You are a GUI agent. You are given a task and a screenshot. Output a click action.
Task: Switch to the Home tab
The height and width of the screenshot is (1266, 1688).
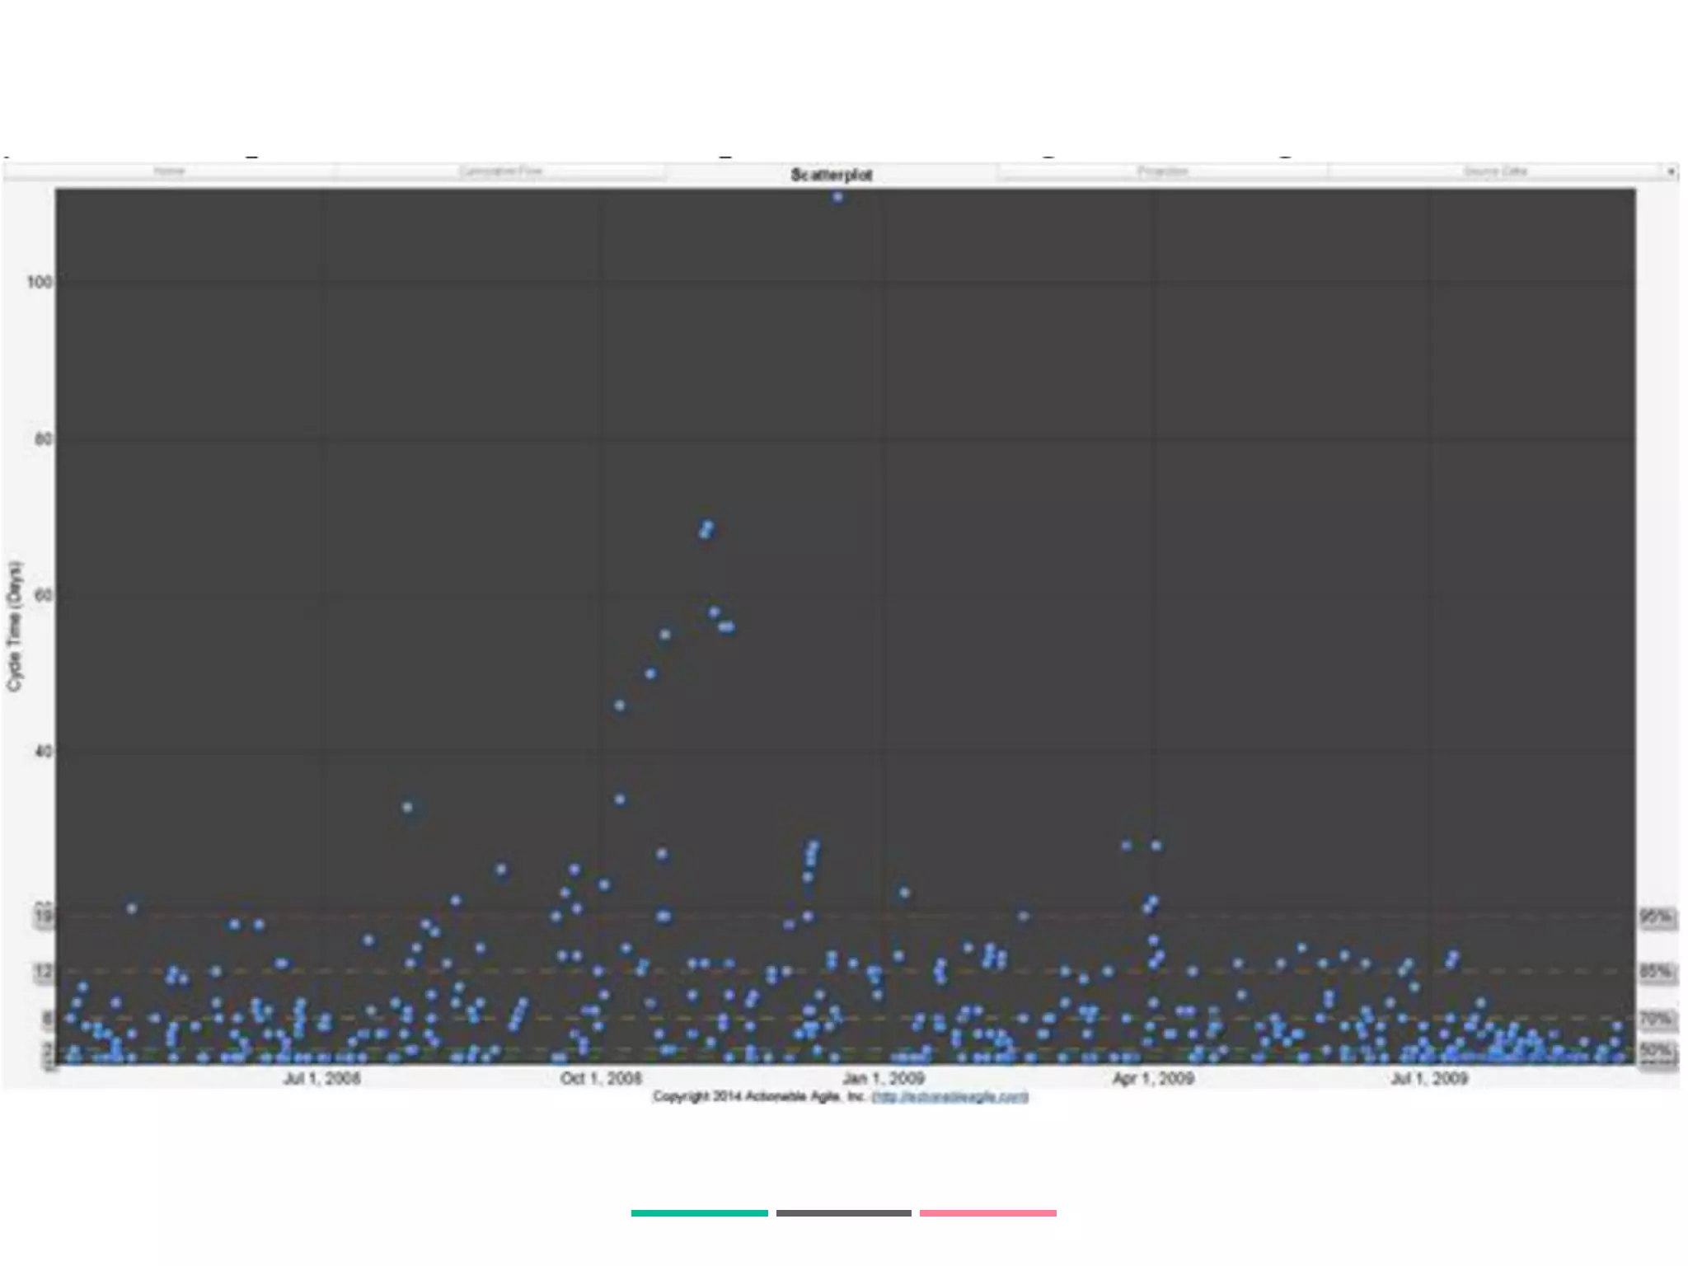pyautogui.click(x=169, y=171)
